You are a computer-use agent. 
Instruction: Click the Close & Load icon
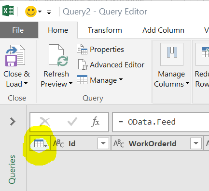tap(15, 55)
